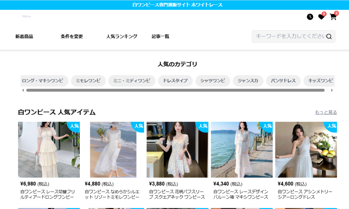Open the 新着商品 menu
This screenshot has width=349, height=209.
coord(24,36)
